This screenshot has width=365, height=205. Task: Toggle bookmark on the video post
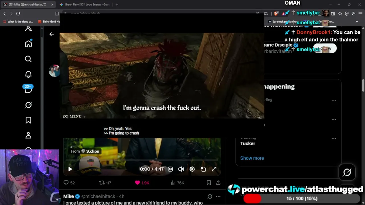click(209, 183)
